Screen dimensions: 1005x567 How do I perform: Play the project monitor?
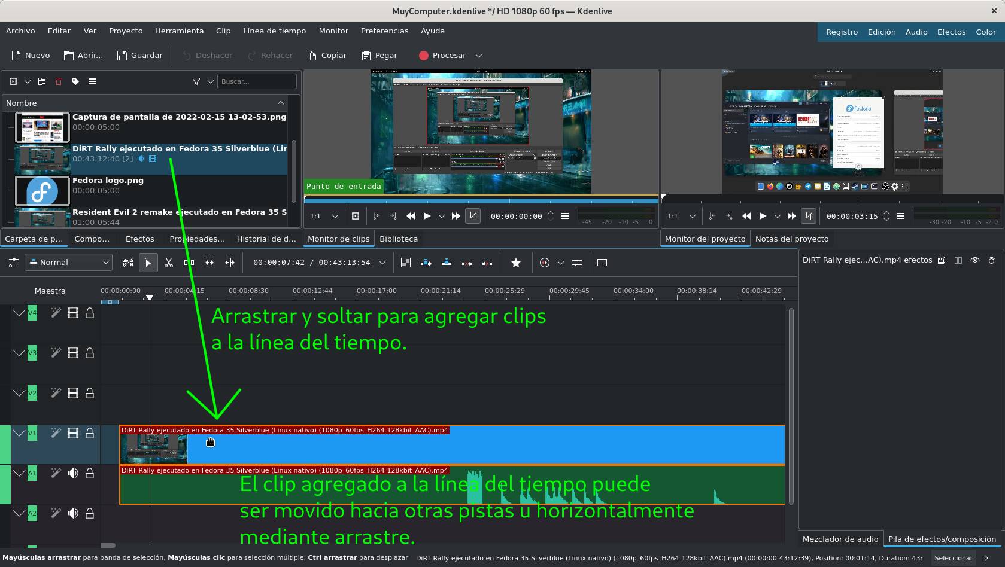click(763, 216)
